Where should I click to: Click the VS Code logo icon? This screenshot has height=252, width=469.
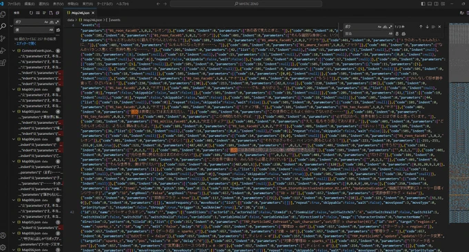pyautogui.click(x=2, y=4)
